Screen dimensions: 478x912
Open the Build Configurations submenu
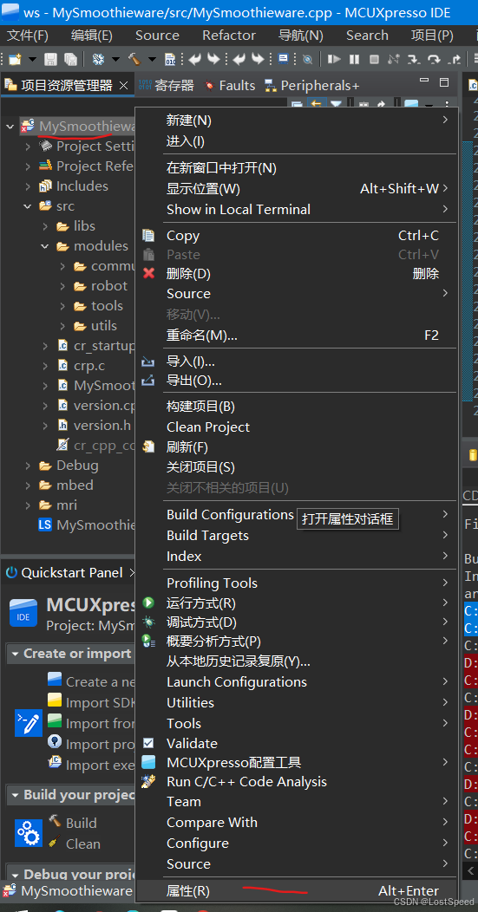tap(297, 515)
